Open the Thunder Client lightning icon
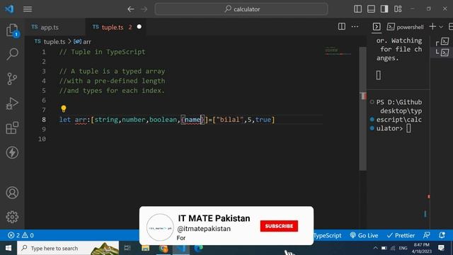 [12, 152]
